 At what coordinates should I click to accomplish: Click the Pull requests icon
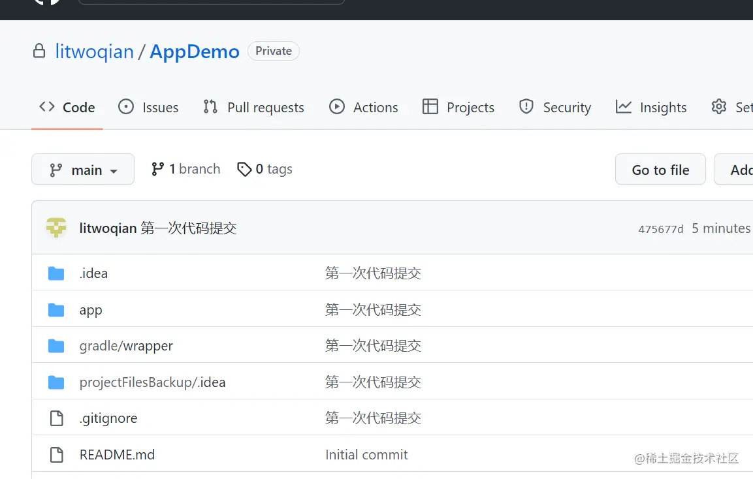[210, 107]
